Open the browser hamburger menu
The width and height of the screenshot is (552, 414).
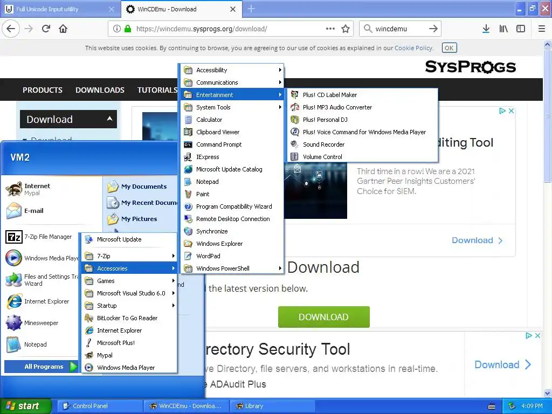click(542, 29)
